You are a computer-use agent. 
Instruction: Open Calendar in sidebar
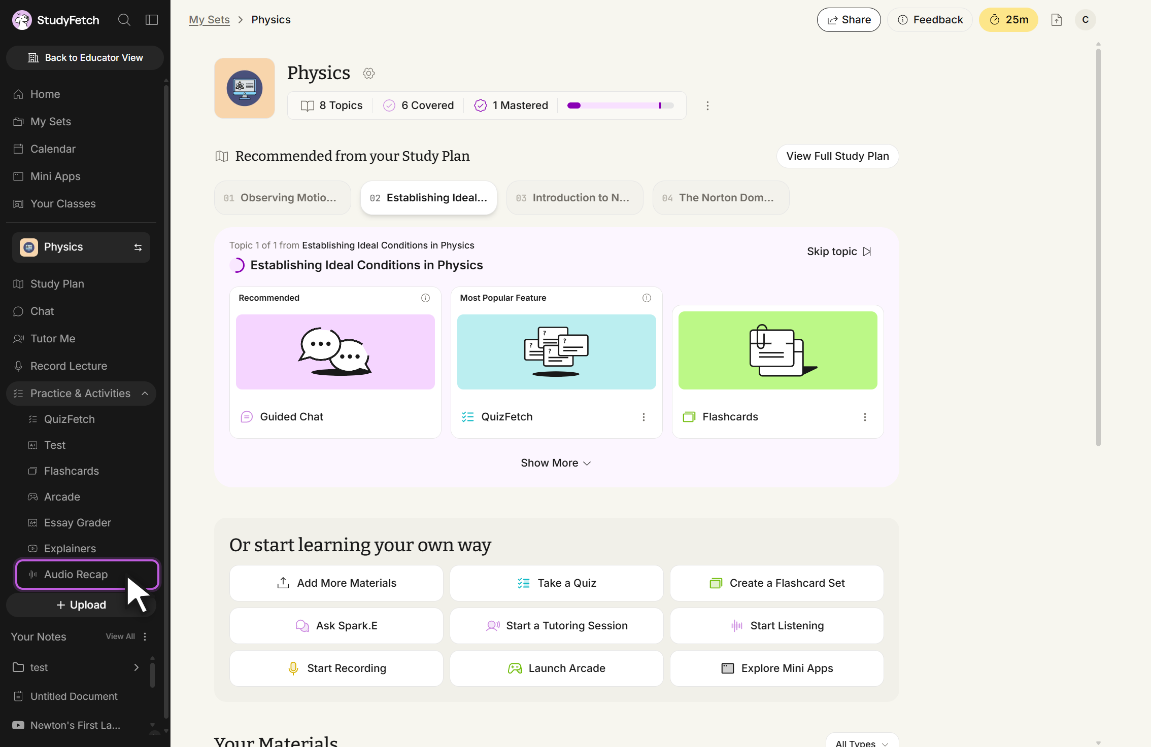tap(81, 149)
